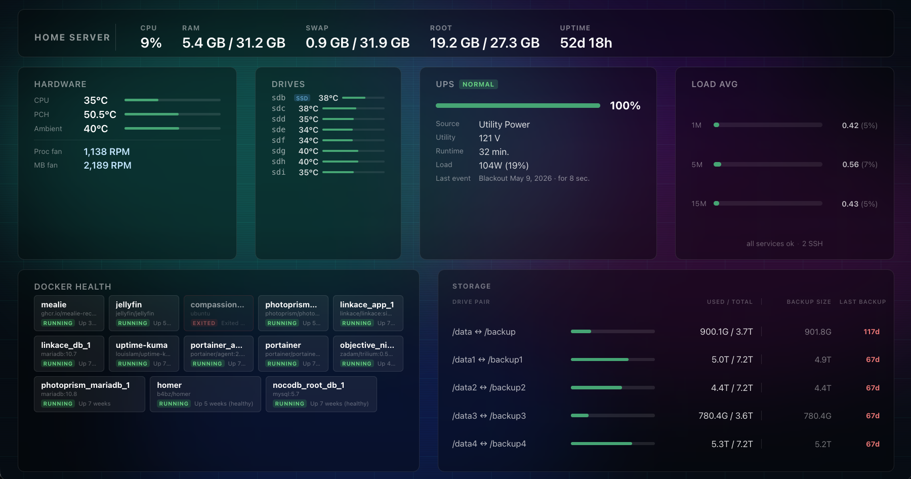Click the BACKUP SIZE column header
Screen dimensions: 911x479
coord(809,302)
